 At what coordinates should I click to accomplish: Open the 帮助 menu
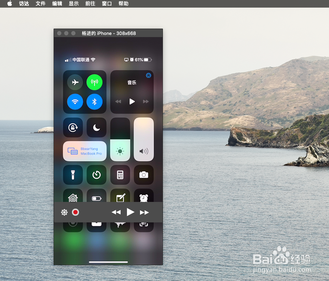[x=123, y=4]
